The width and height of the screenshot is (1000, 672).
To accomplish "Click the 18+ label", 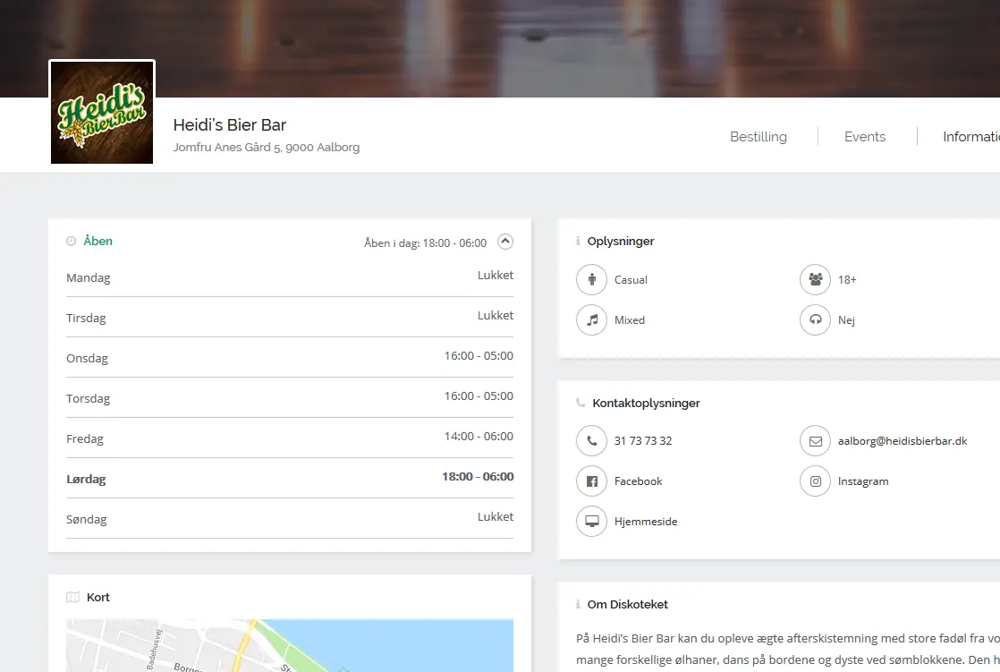I will click(847, 279).
